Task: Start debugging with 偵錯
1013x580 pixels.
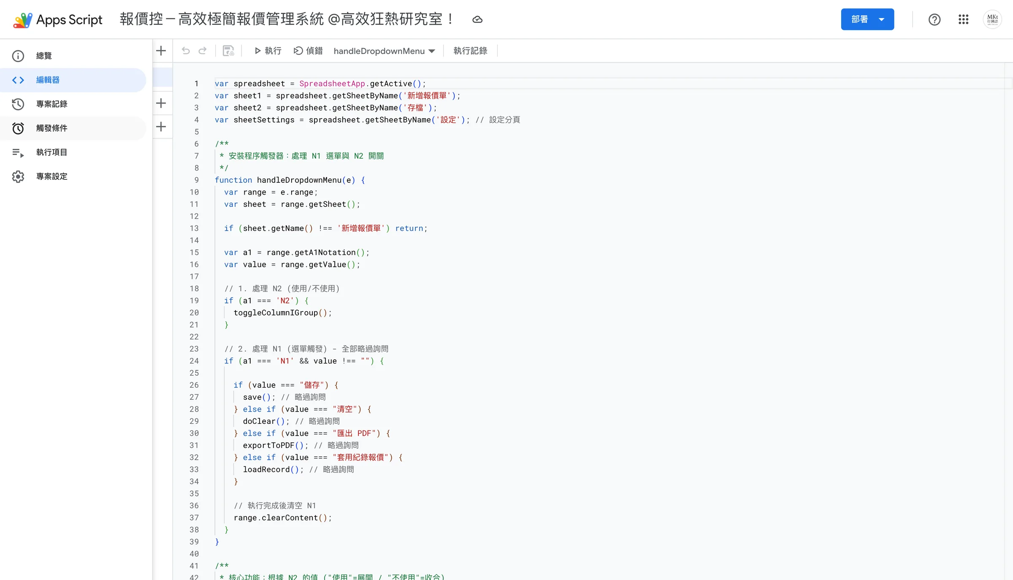Action: pos(308,51)
